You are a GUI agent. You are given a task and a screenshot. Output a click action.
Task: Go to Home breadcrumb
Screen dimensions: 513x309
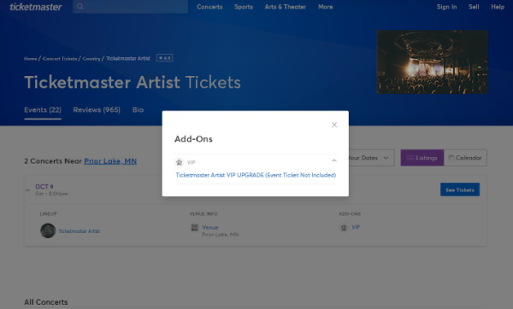[31, 59]
